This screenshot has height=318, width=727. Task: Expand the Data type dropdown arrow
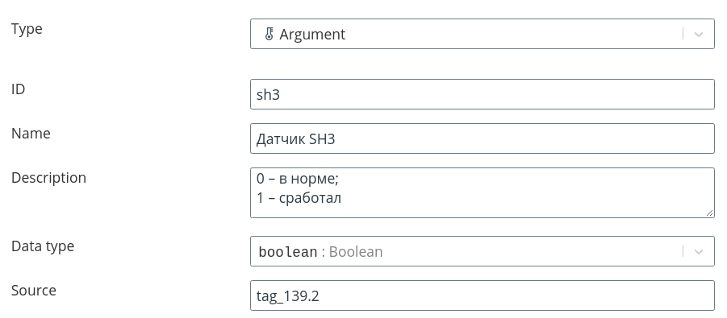point(698,251)
